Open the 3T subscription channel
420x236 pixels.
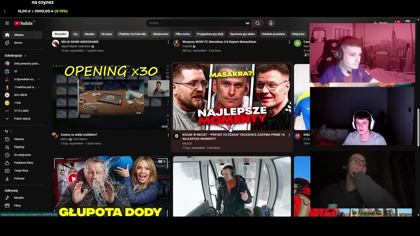tap(22, 71)
